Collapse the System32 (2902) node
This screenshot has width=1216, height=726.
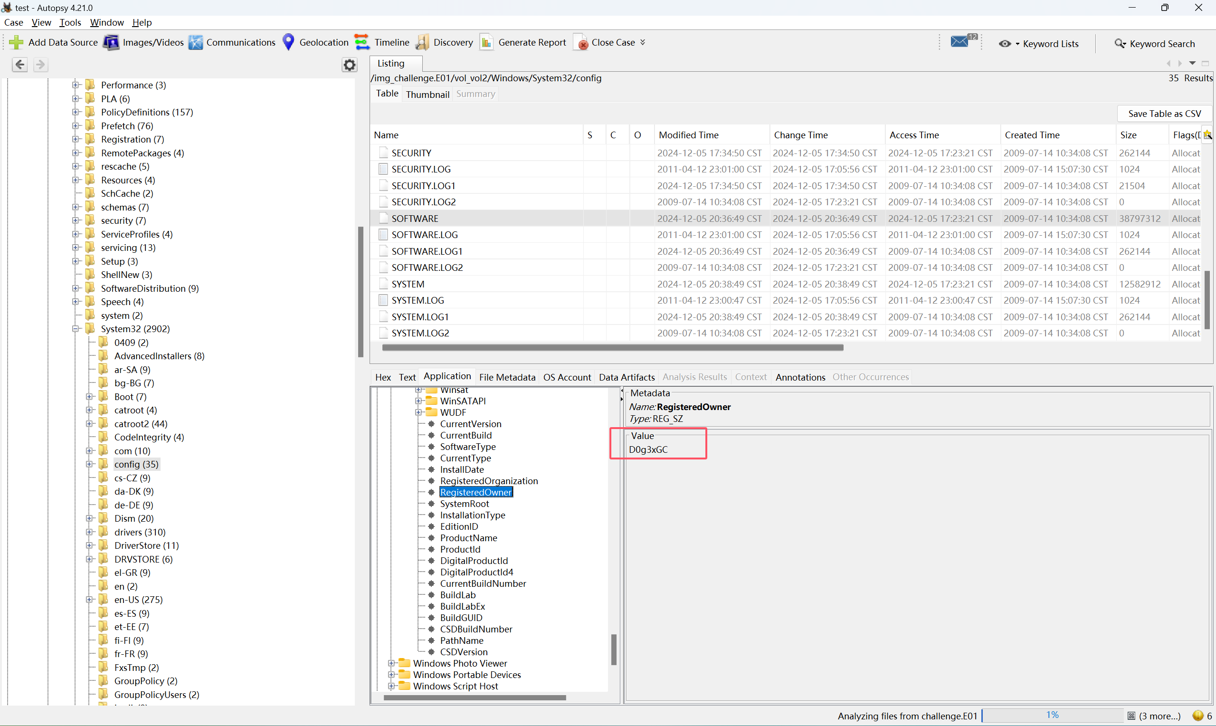coord(76,329)
